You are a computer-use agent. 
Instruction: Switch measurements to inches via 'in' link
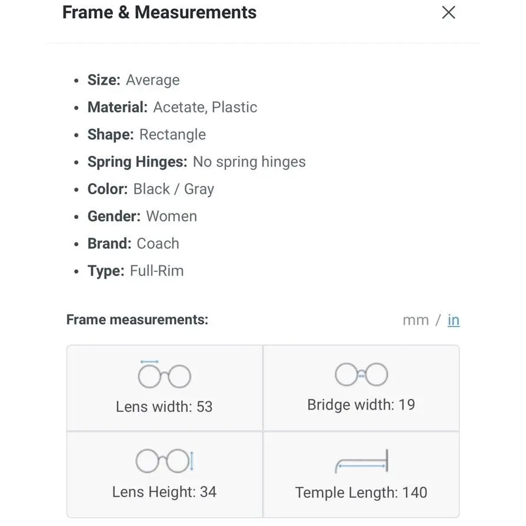click(x=454, y=320)
